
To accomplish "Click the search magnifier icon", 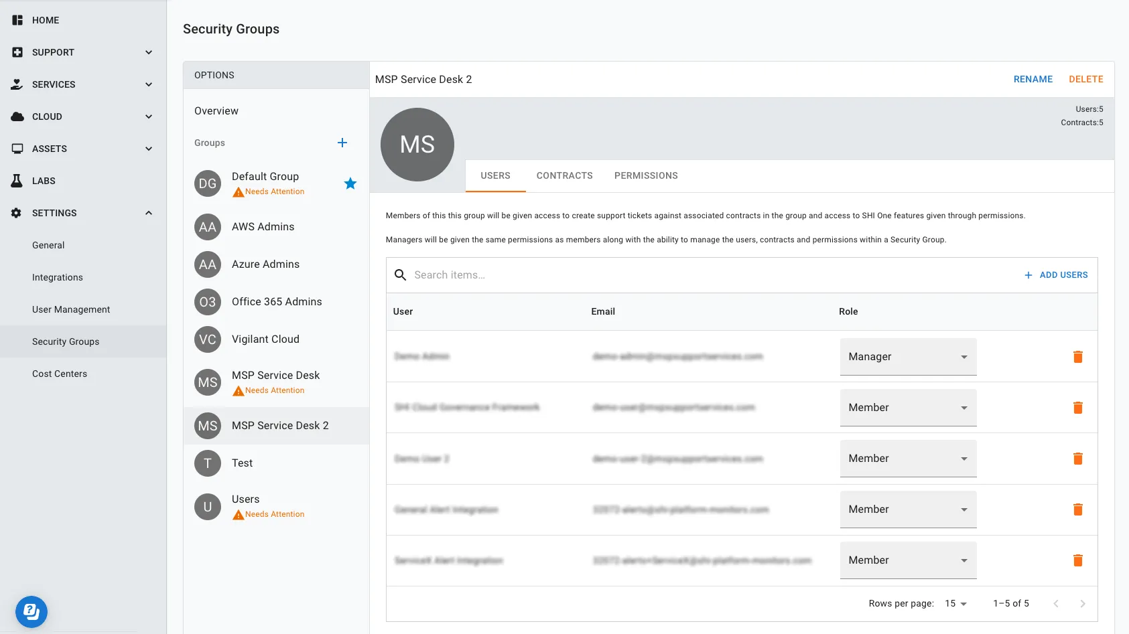I will click(x=401, y=275).
